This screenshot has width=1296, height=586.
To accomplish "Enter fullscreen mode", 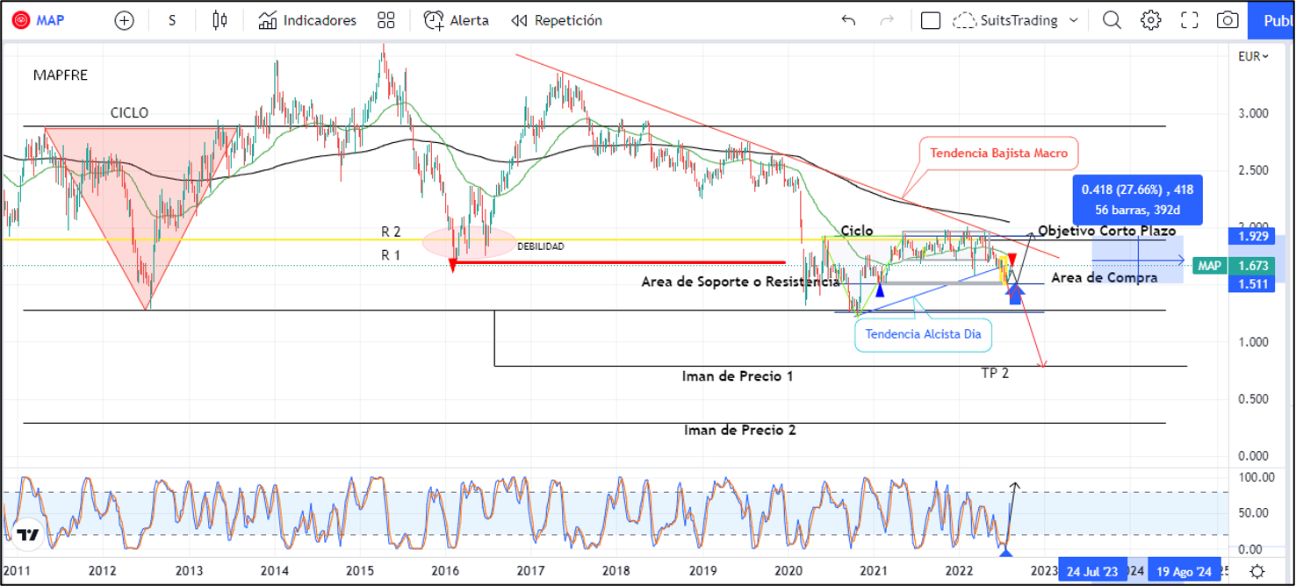I will (x=1190, y=20).
